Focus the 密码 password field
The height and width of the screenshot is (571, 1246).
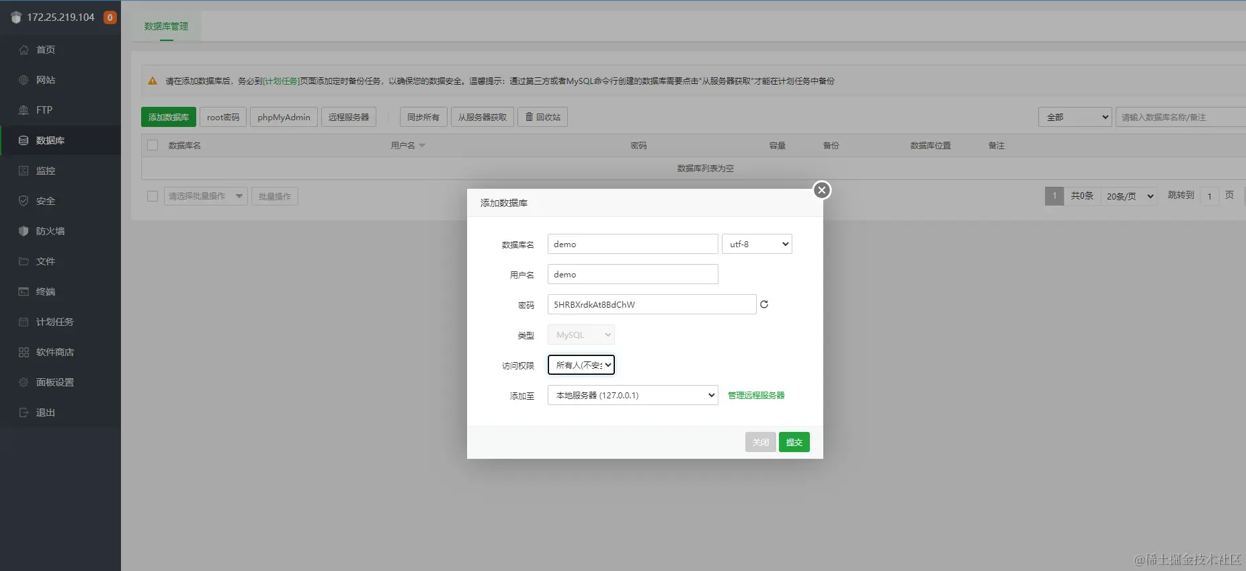point(652,304)
